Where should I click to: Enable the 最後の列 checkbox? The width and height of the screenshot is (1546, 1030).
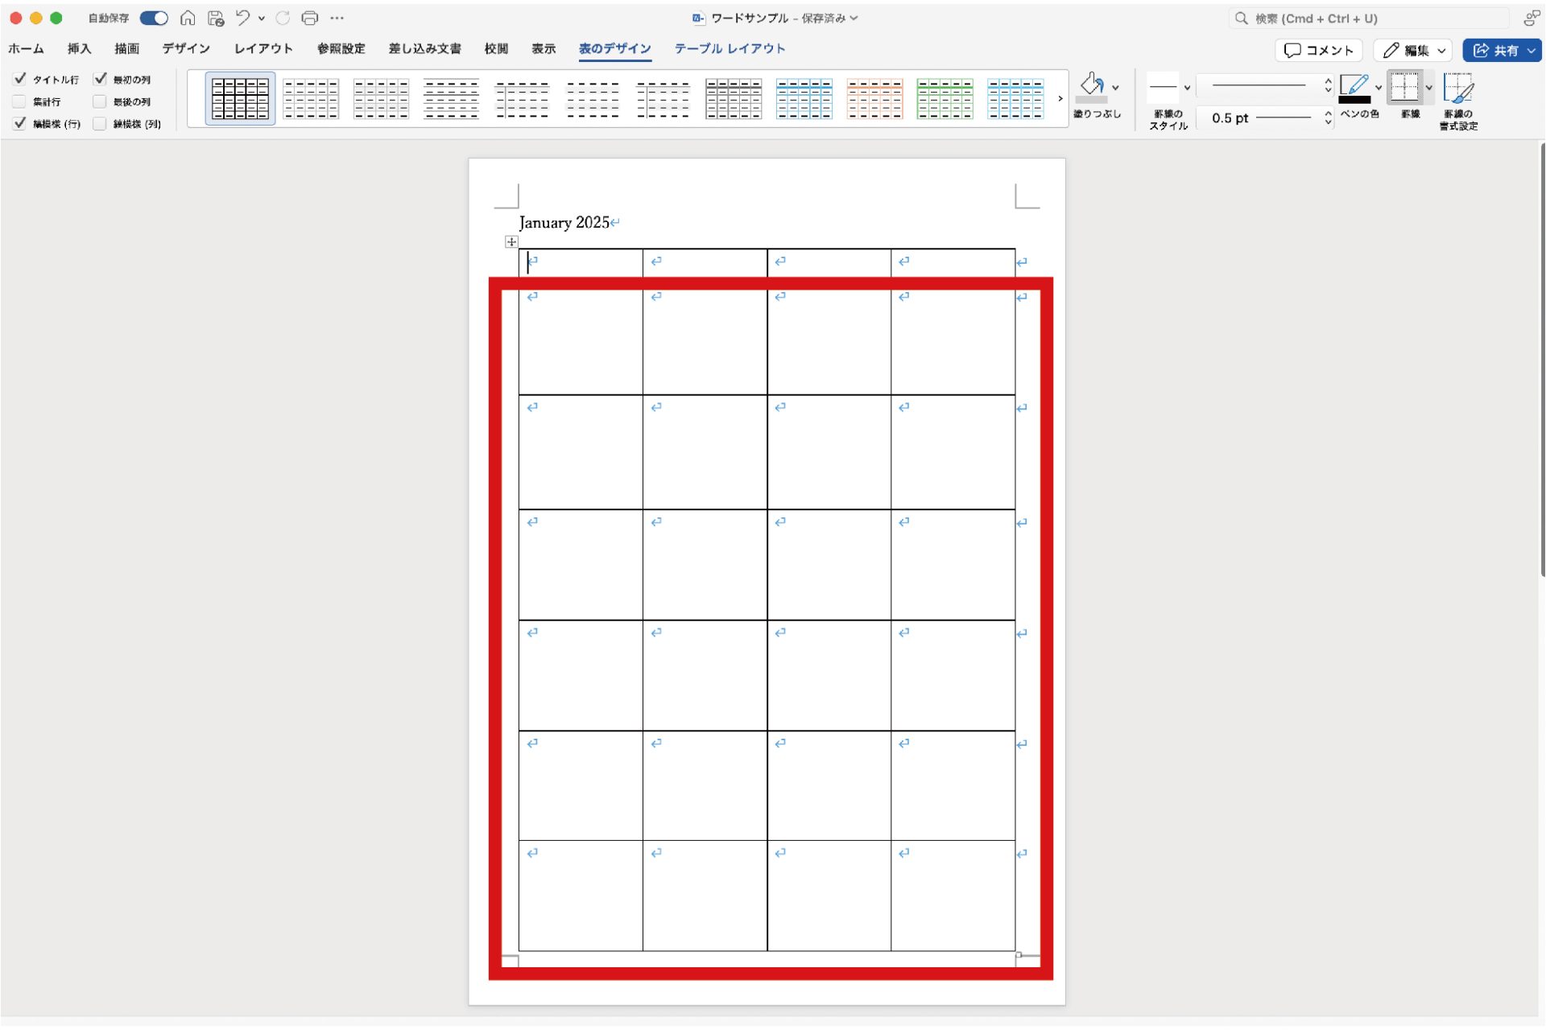click(x=100, y=101)
